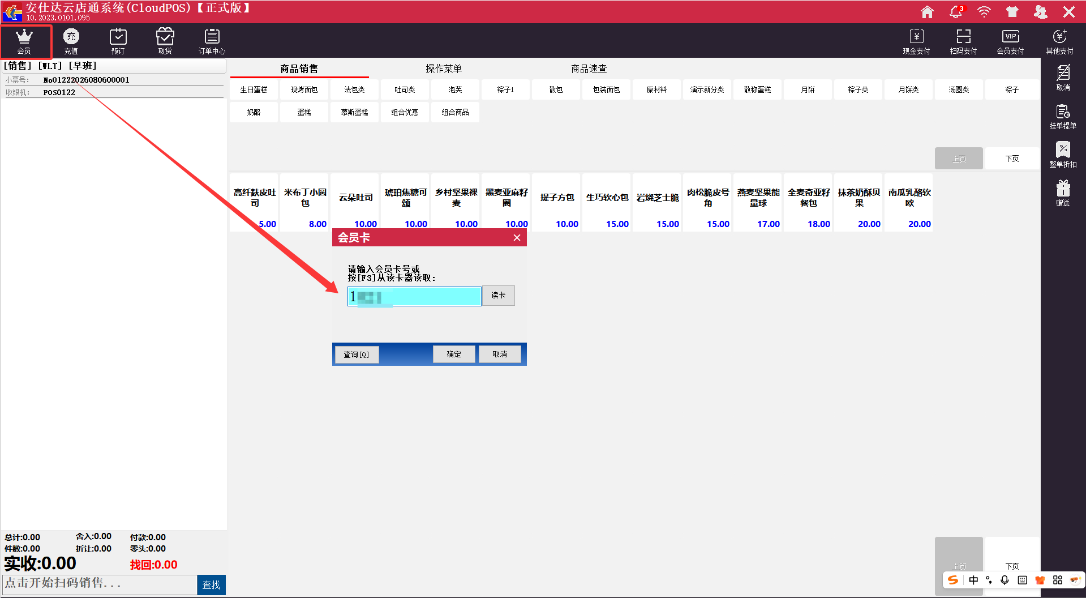The width and height of the screenshot is (1086, 598).
Task: Click the microphone voice input icon
Action: click(1005, 580)
